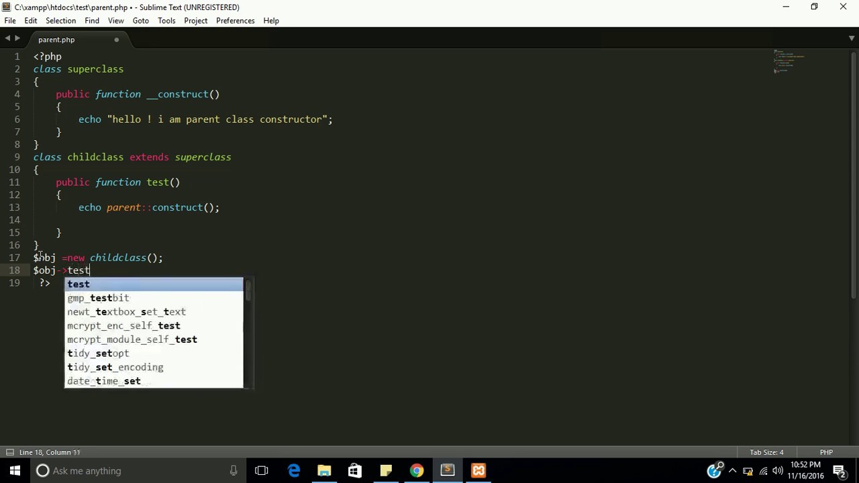Click 'Line 18, Column 11' status text
This screenshot has width=859, height=483.
click(x=50, y=453)
